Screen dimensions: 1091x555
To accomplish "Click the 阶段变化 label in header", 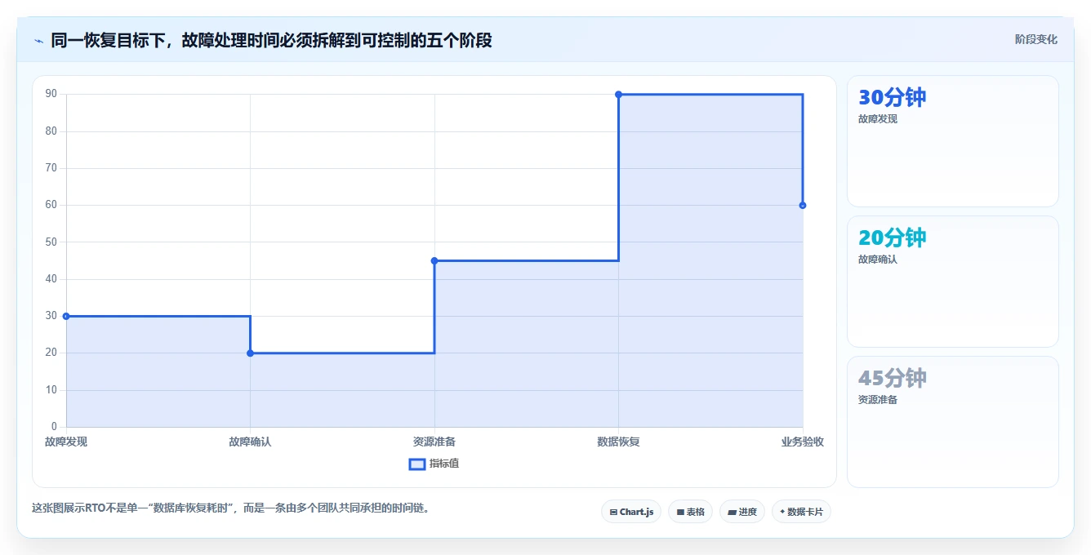I will click(x=1035, y=39).
